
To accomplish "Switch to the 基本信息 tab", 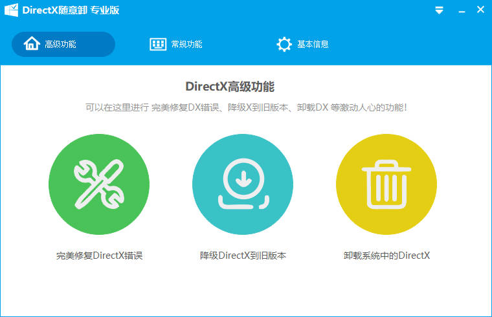I will point(302,44).
